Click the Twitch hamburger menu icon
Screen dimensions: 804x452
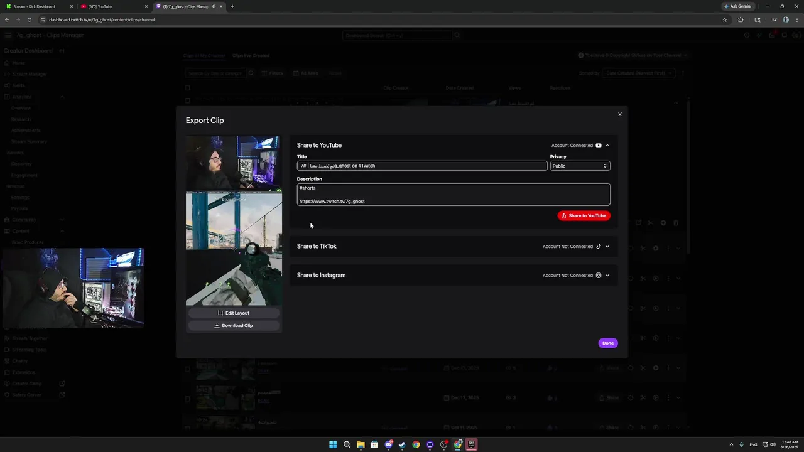coord(7,35)
